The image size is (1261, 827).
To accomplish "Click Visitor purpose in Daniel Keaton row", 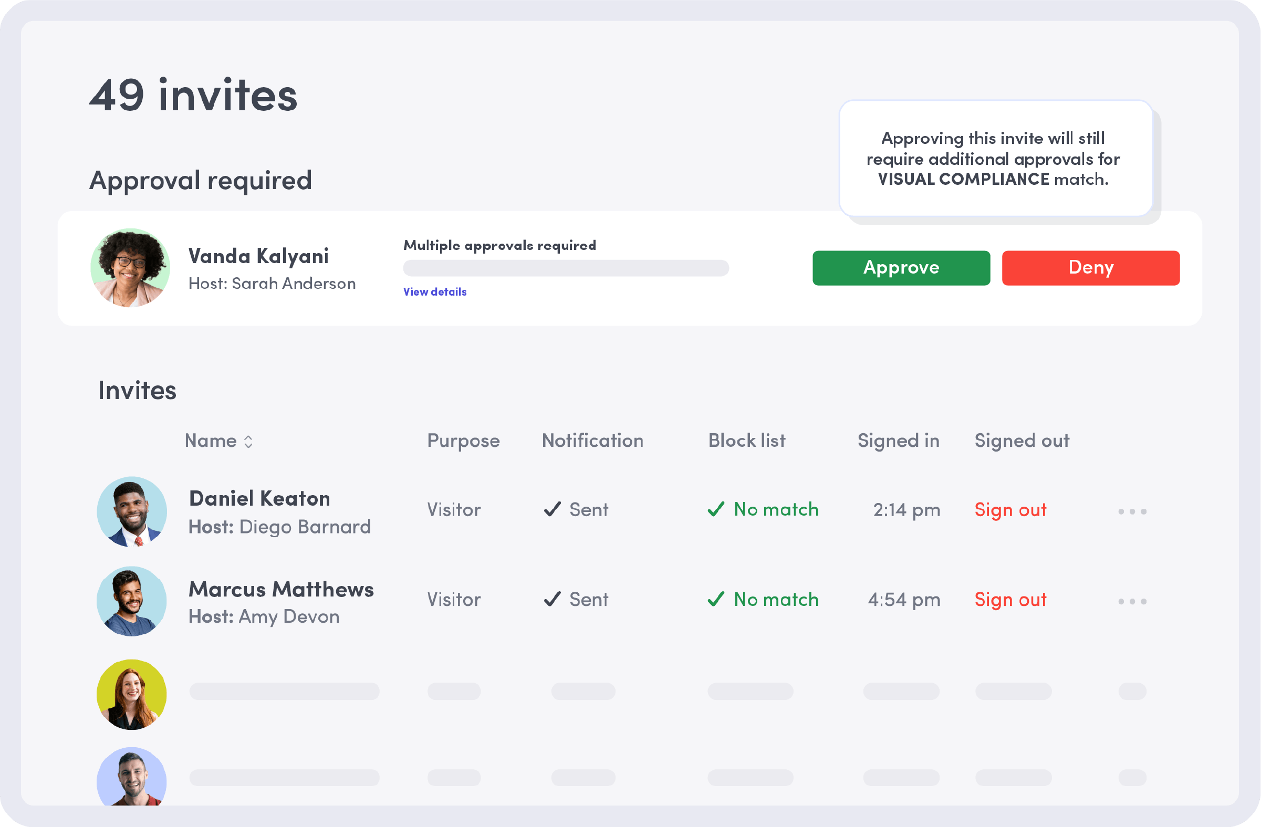I will point(454,510).
